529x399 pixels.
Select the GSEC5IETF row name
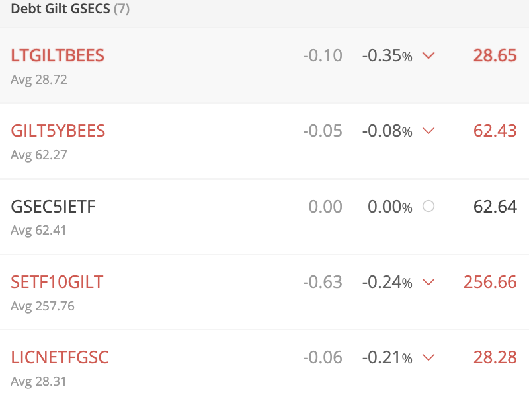coord(54,207)
